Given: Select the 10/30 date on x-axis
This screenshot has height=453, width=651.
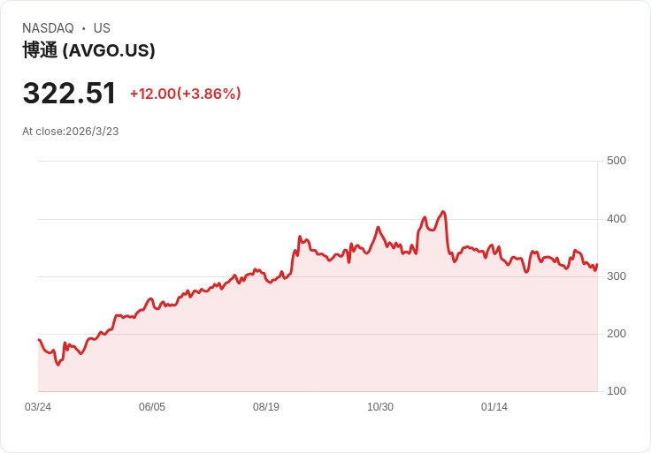Looking at the screenshot, I should 380,407.
